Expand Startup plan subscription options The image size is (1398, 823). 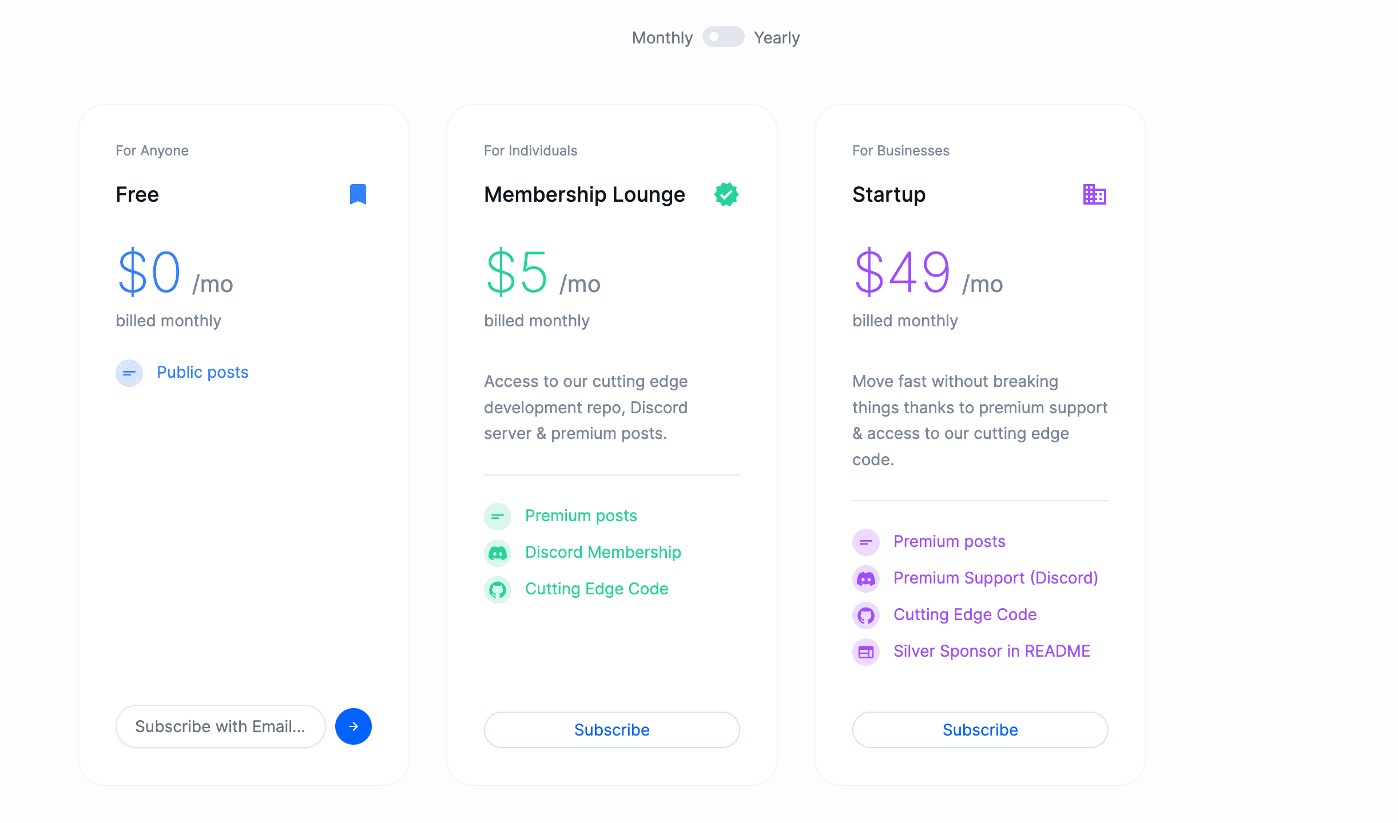pyautogui.click(x=979, y=729)
